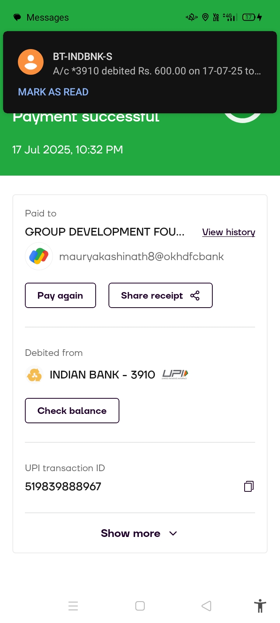Tap the transaction ID number 519839888967
The width and height of the screenshot is (280, 623).
(63, 486)
